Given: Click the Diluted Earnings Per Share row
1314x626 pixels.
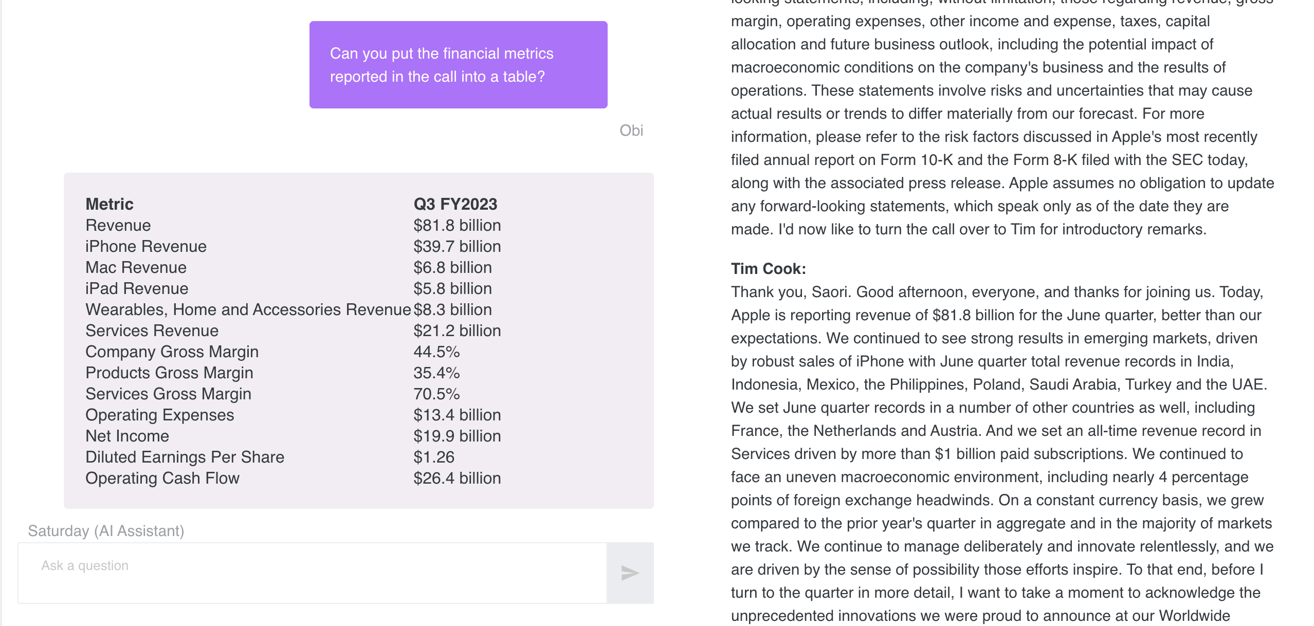Looking at the screenshot, I should 185,457.
